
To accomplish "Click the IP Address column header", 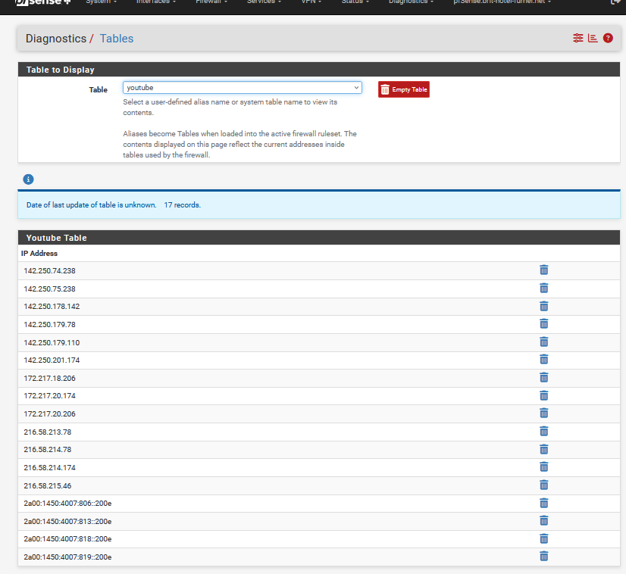I will 39,253.
